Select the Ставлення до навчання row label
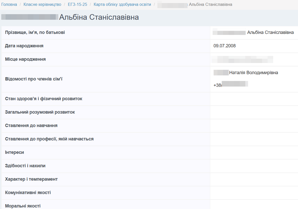Viewport: 298px width, 209px height. click(x=31, y=126)
